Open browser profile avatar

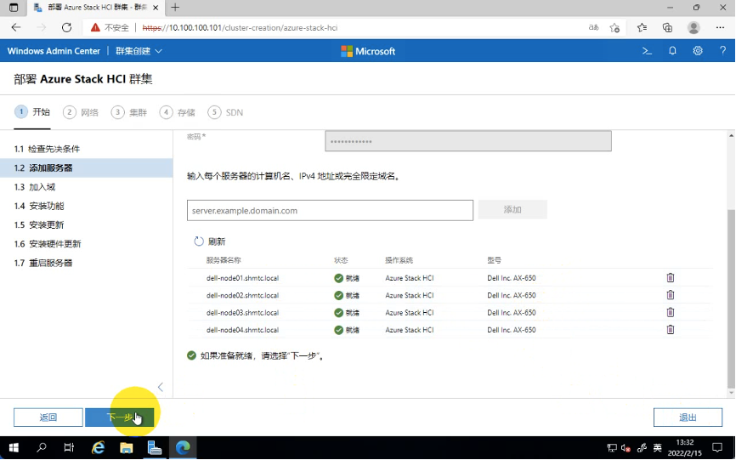tap(694, 28)
